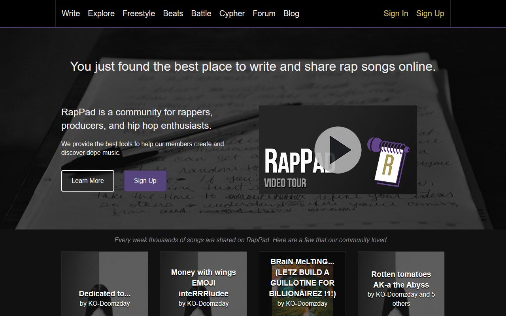Open 'Money with wings EMOJI inteRRRludee' song
This screenshot has height=316, width=506.
coord(204,283)
